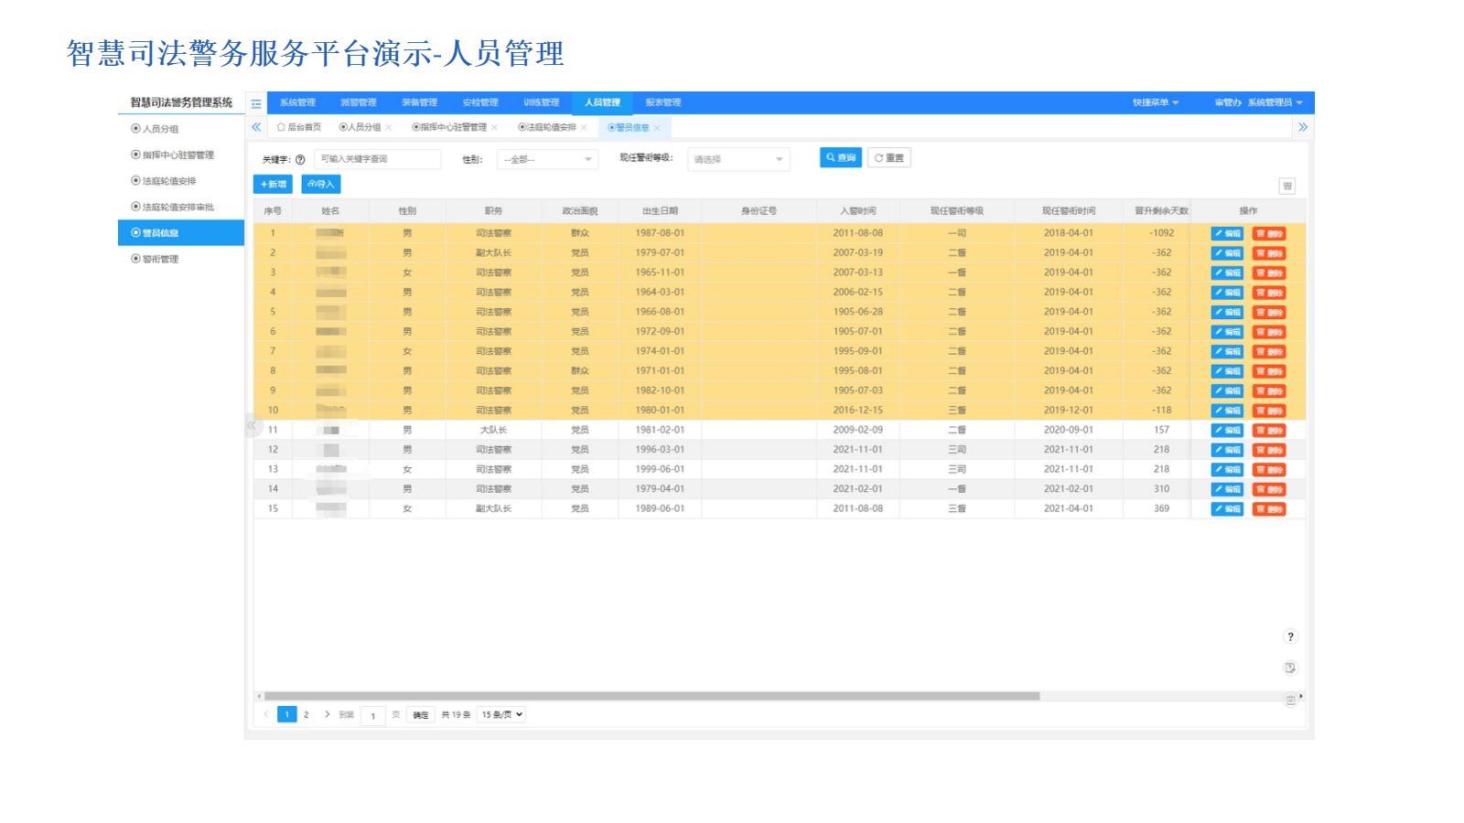The height and width of the screenshot is (823, 1464).
Task: Click the next page arrow
Action: click(327, 715)
